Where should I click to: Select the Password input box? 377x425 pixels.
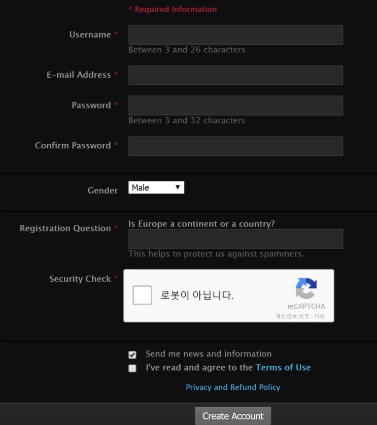[235, 106]
